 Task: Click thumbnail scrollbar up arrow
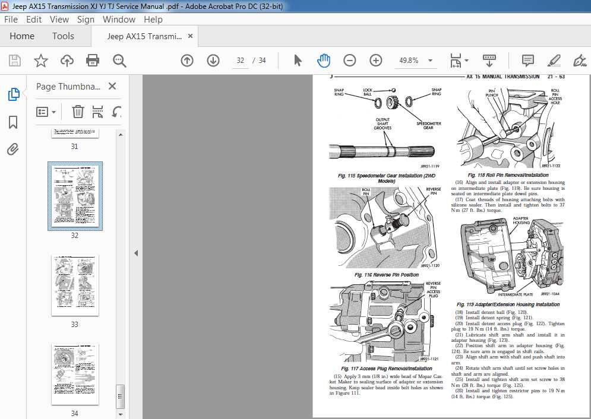coord(121,134)
